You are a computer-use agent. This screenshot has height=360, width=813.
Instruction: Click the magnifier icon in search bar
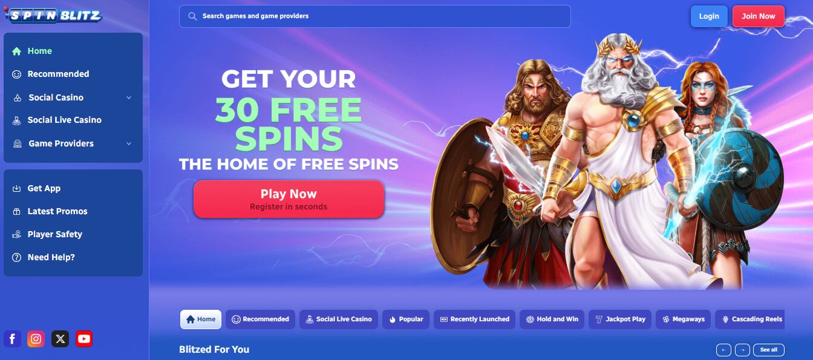coord(192,16)
